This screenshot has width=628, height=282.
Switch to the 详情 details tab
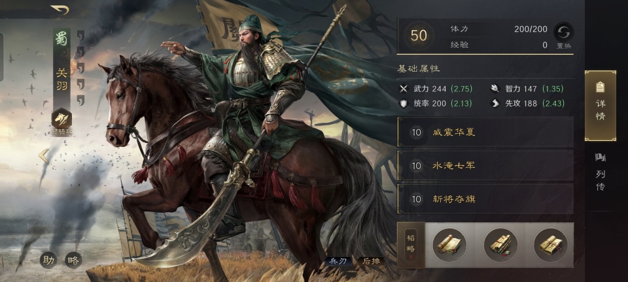[x=600, y=106]
